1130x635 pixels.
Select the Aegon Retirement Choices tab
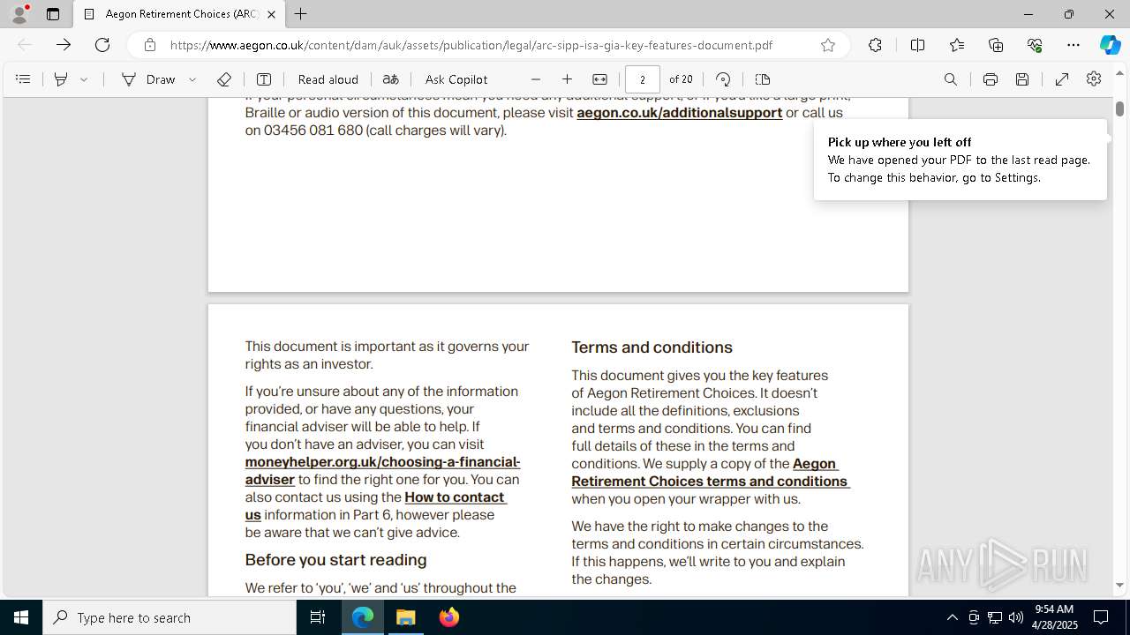(179, 14)
